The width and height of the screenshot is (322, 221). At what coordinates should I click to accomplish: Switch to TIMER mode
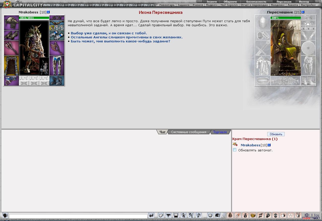click(315, 218)
